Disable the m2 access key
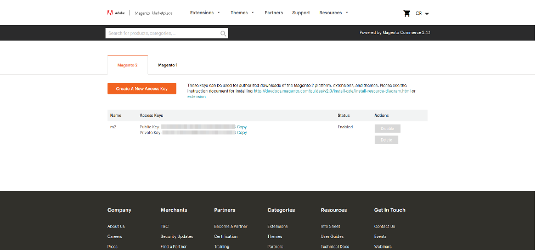This screenshot has width=536, height=250. pyautogui.click(x=387, y=129)
